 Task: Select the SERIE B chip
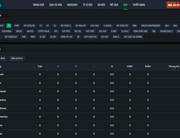click(116, 37)
